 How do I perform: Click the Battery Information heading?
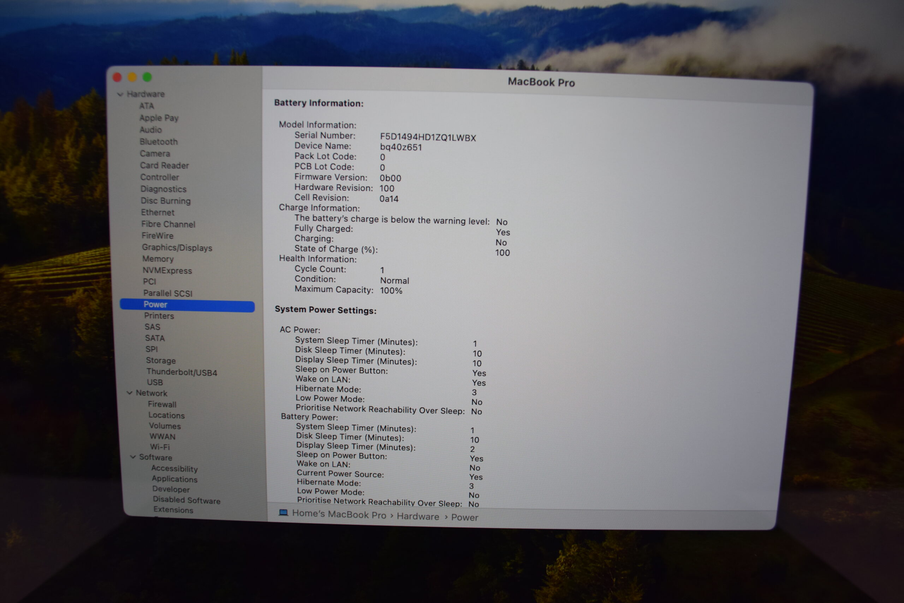click(x=319, y=103)
